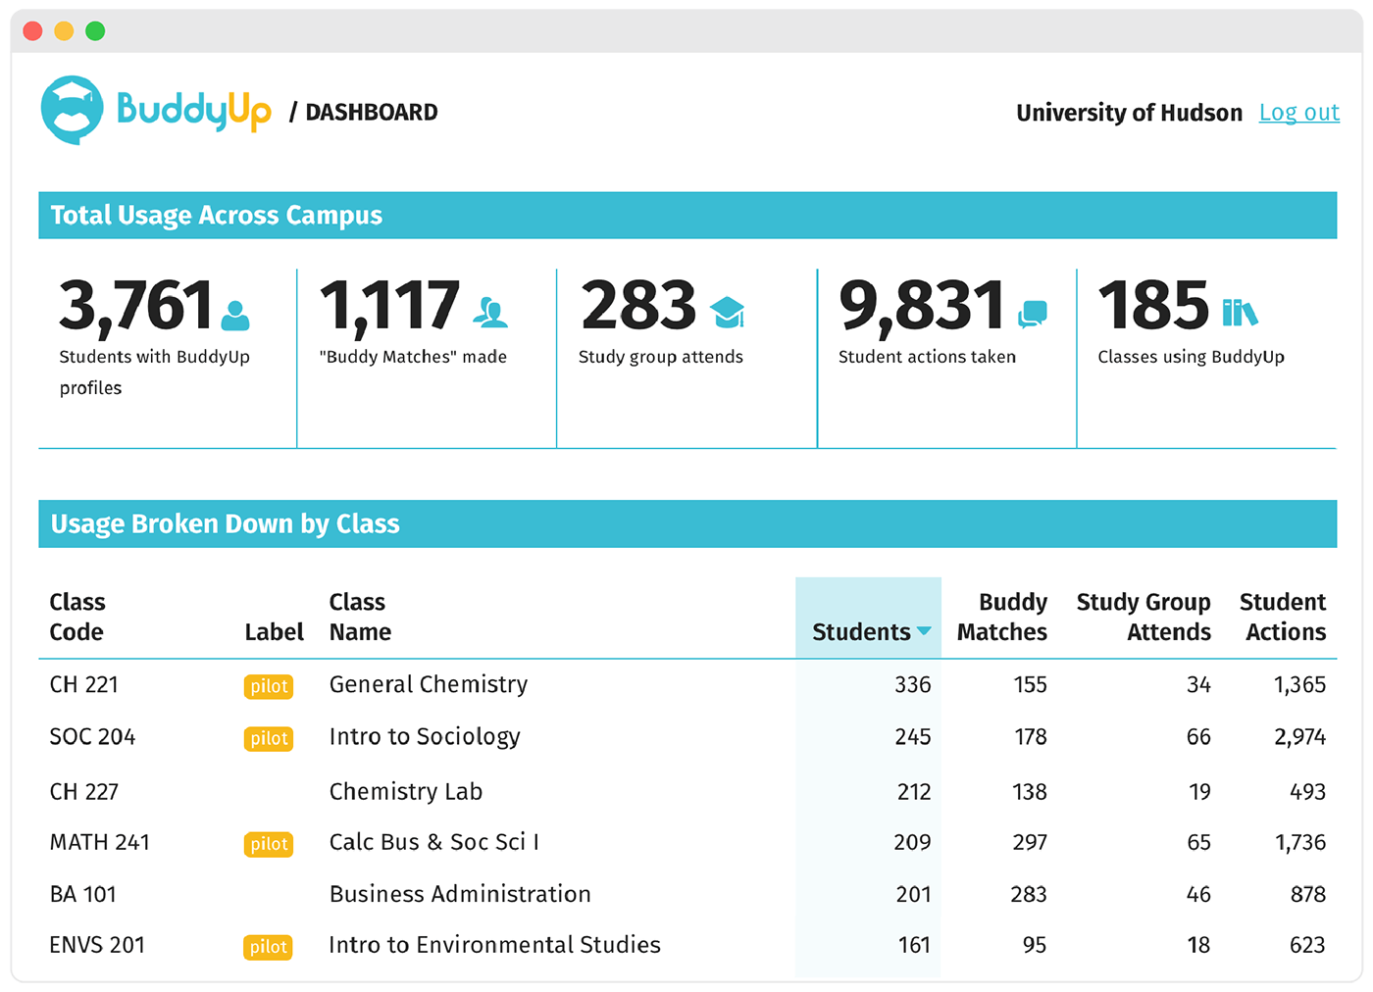1373x992 pixels.
Task: Click the 185 classes figure
Action: tap(1154, 306)
